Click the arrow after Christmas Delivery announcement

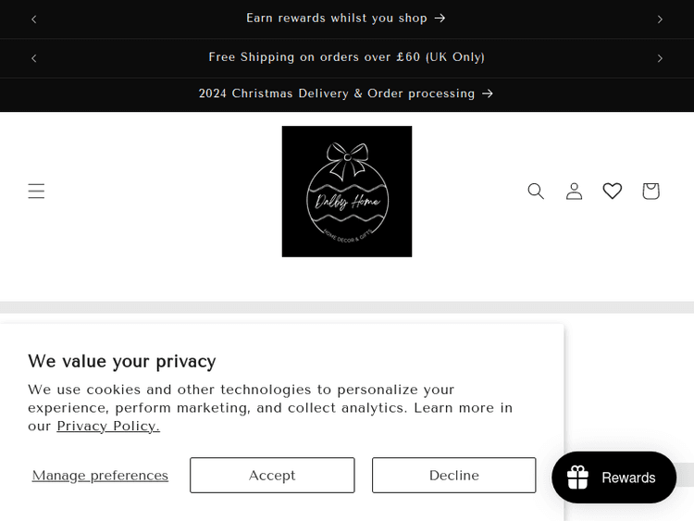488,93
